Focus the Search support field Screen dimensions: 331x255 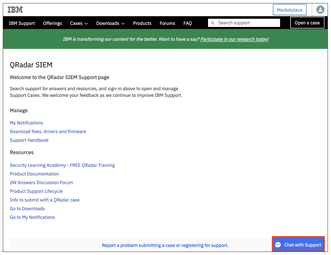(244, 23)
